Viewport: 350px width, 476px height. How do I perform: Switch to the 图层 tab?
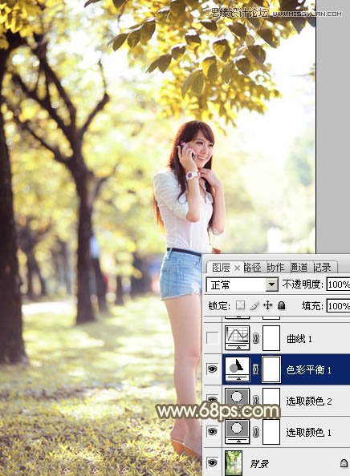click(x=221, y=267)
